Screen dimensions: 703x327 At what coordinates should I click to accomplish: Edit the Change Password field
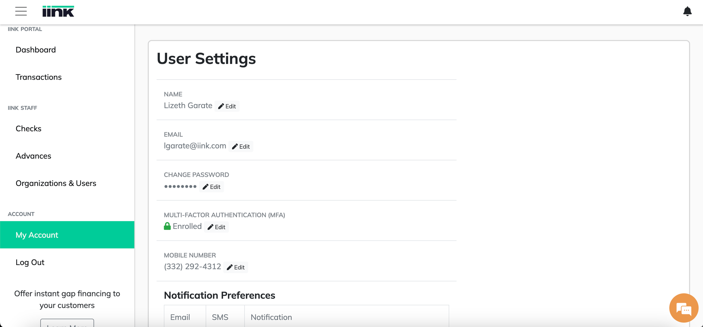(x=211, y=187)
